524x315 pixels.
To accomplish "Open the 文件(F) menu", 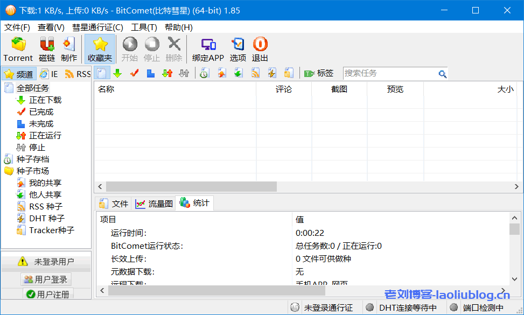I will point(17,27).
